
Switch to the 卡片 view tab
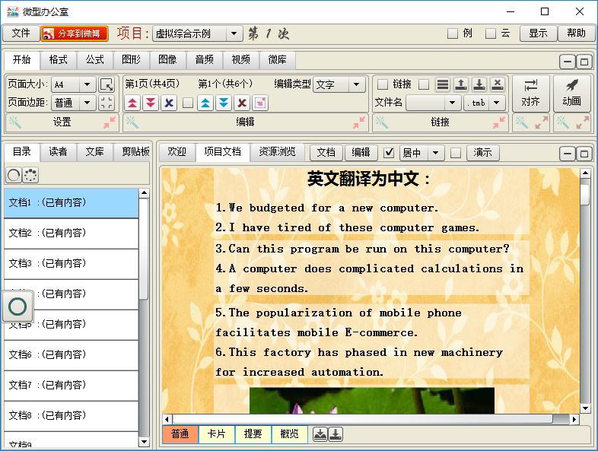[217, 434]
